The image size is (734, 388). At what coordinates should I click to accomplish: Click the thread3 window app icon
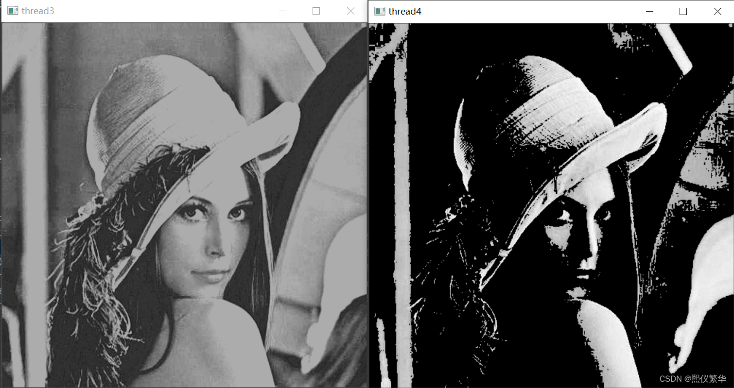(x=13, y=11)
